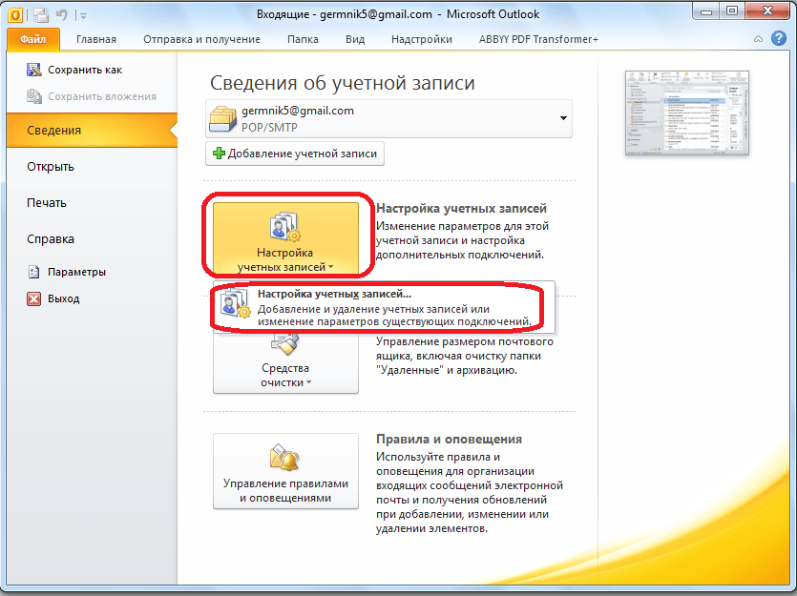Expand the Средства очистки dropdown button
Screen dimensions: 797x596
(285, 362)
